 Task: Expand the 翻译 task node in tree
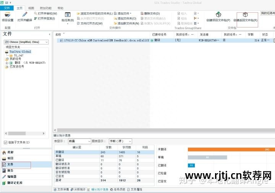coord(6,63)
